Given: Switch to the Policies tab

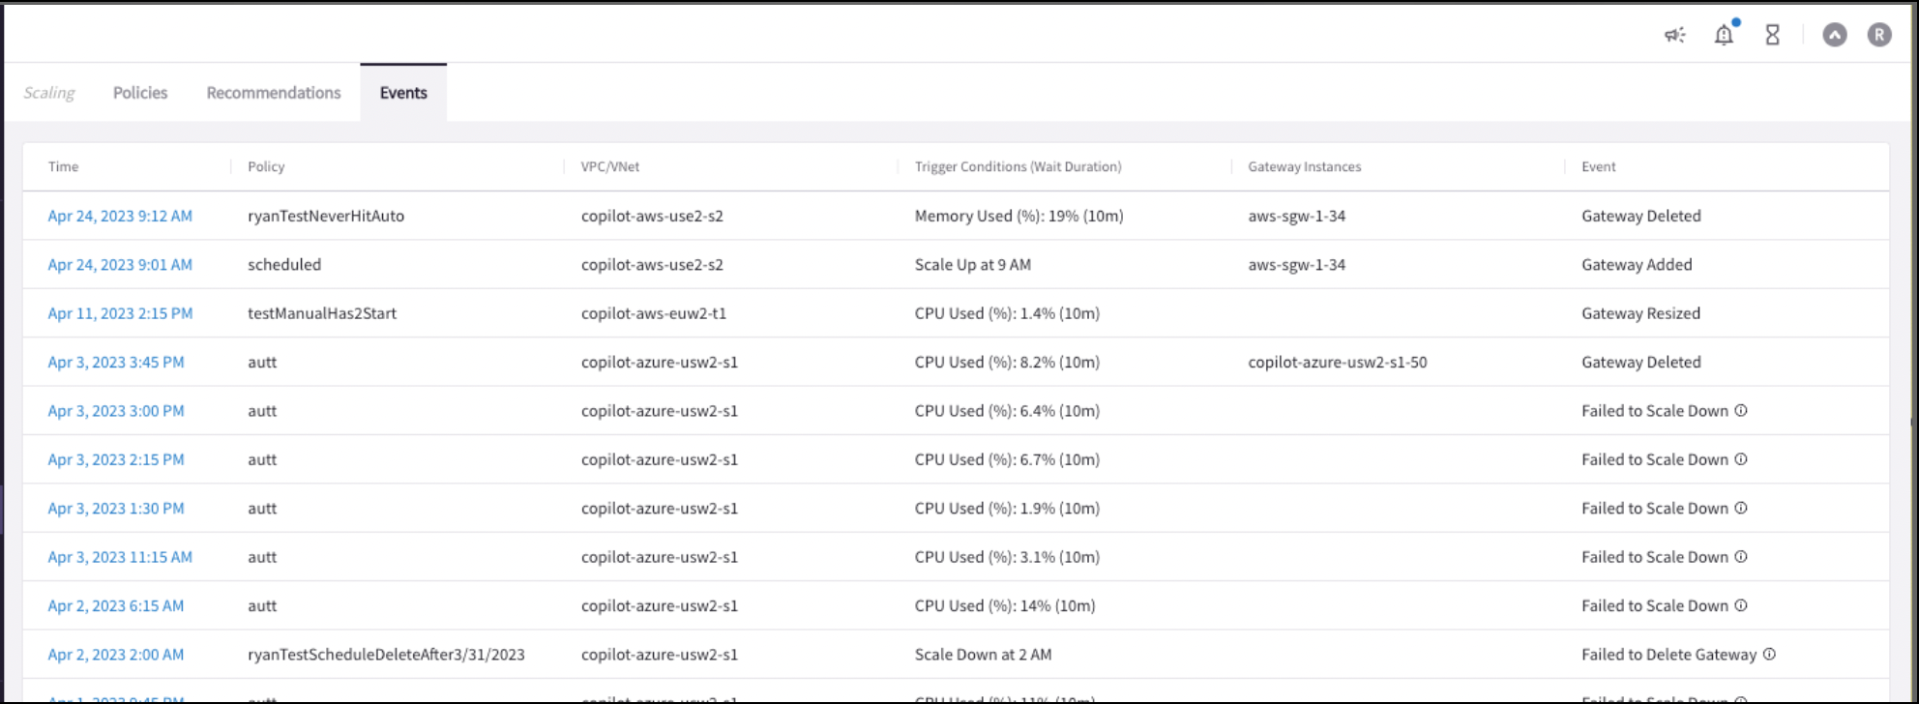Looking at the screenshot, I should 140,93.
